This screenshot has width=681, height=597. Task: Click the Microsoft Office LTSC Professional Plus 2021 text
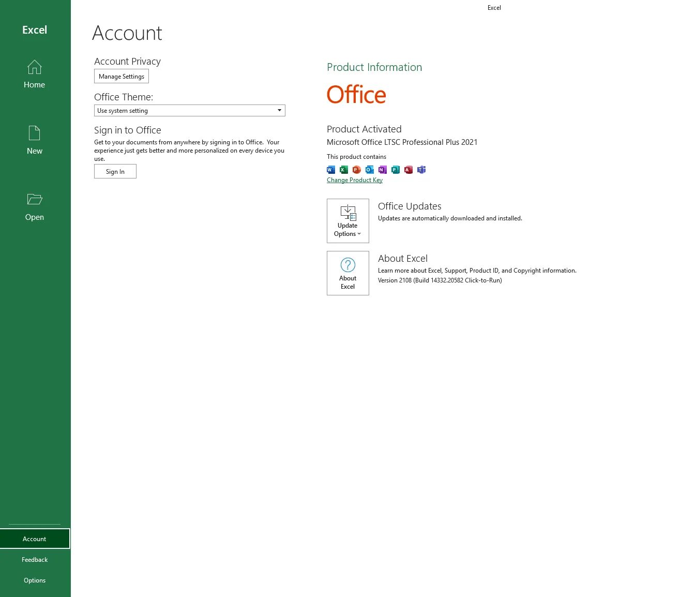tap(402, 142)
